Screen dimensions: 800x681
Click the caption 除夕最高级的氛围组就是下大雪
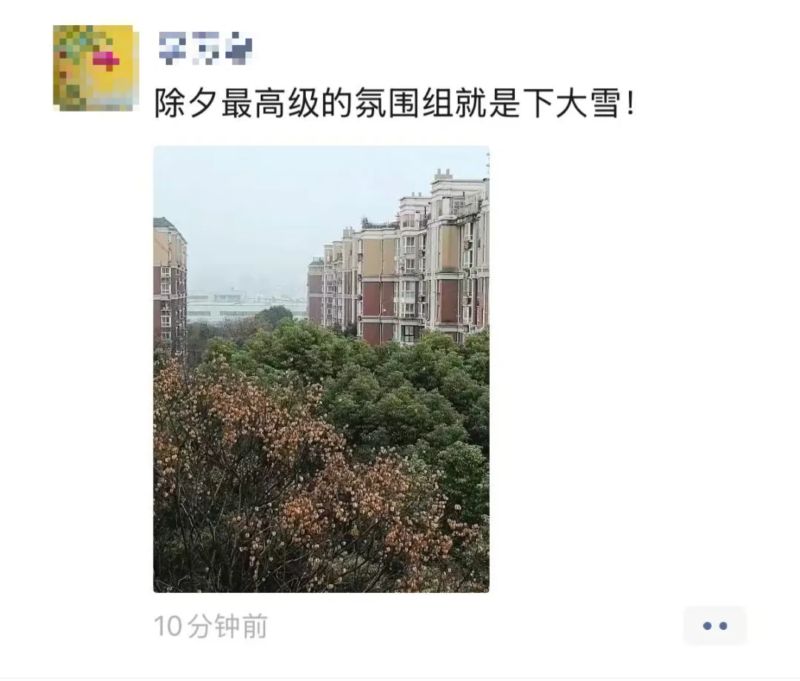[x=395, y=104]
